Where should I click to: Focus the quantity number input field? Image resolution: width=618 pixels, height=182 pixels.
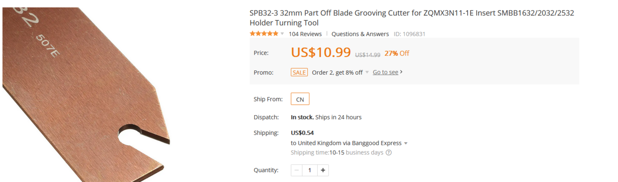tap(310, 170)
